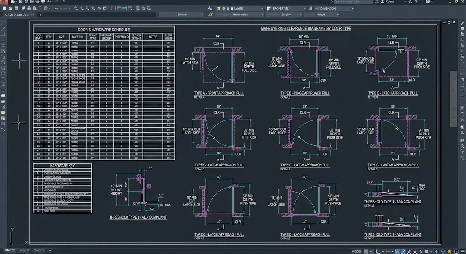Toggle ortho mode in status bar
This screenshot has width=466, height=254.
(x=378, y=251)
